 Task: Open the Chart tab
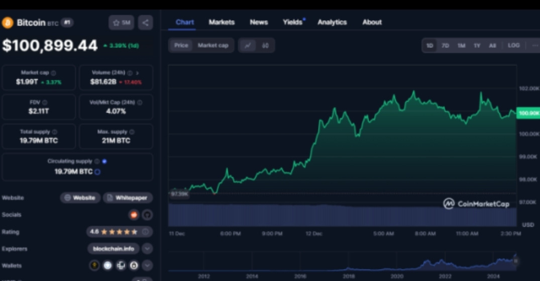pos(185,22)
